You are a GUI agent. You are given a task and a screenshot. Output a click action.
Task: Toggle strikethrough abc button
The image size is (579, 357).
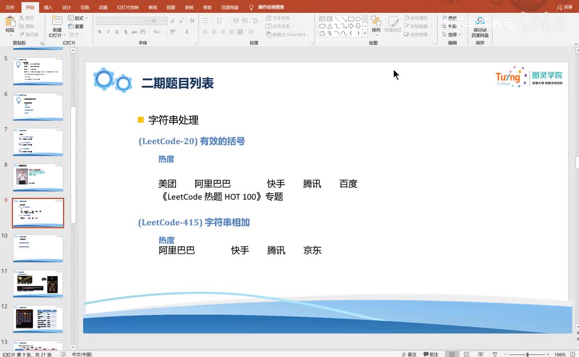(134, 32)
